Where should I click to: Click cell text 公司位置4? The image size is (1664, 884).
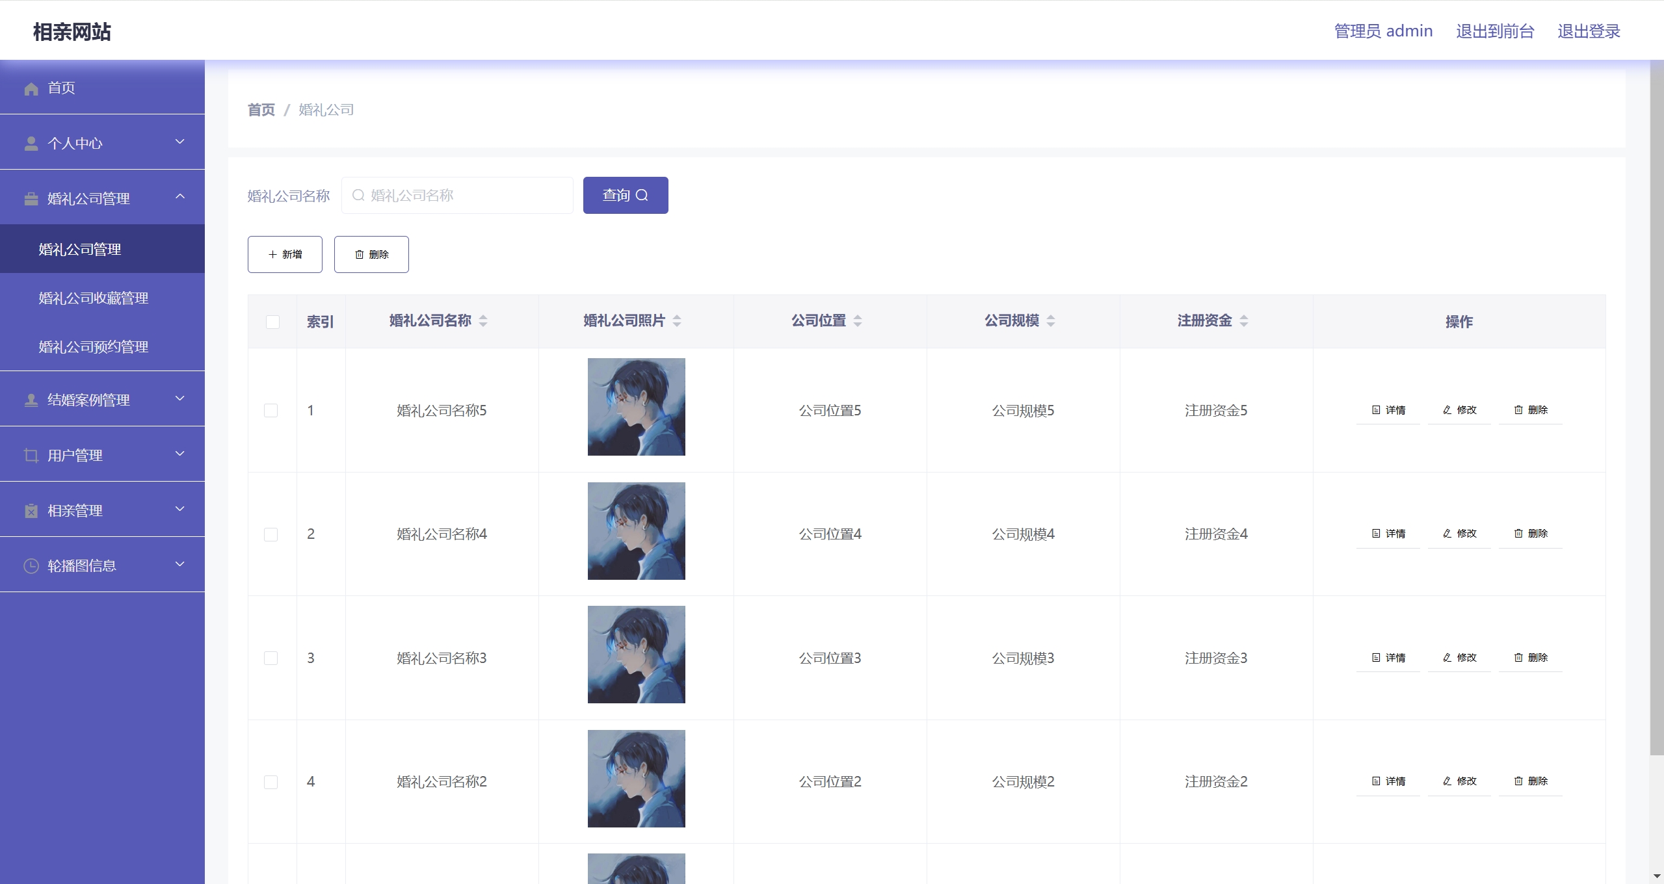(x=830, y=534)
